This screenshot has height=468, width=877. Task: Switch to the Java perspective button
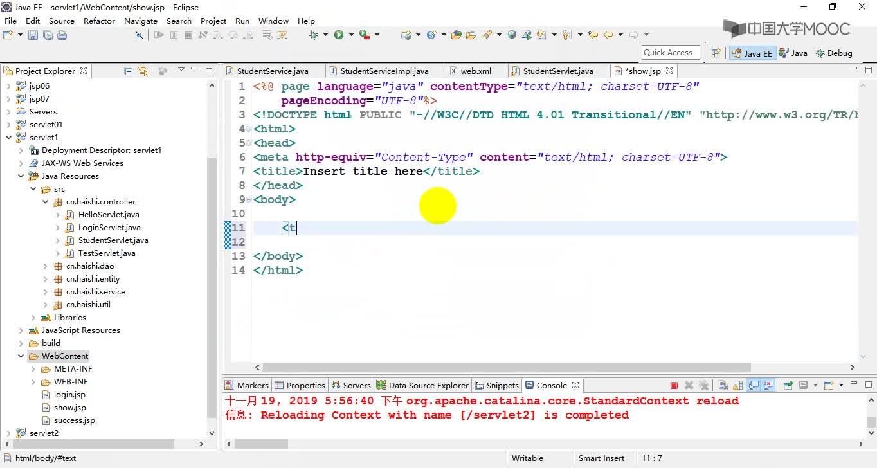pyautogui.click(x=793, y=53)
